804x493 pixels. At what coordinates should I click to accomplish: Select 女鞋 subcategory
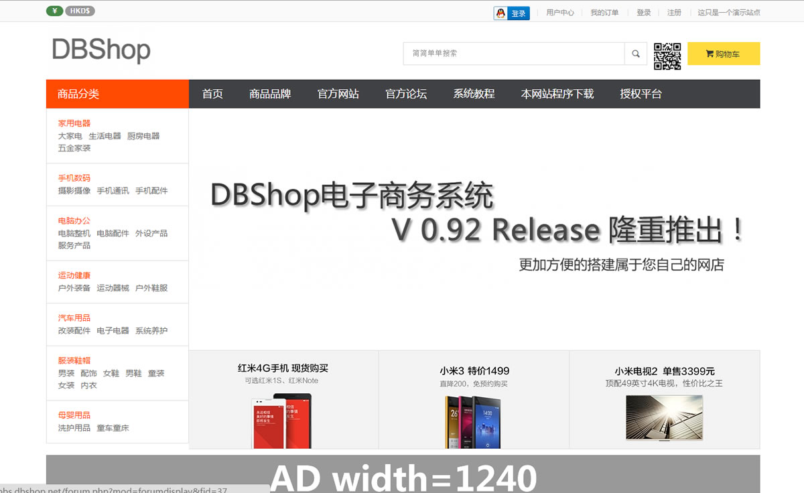[111, 373]
